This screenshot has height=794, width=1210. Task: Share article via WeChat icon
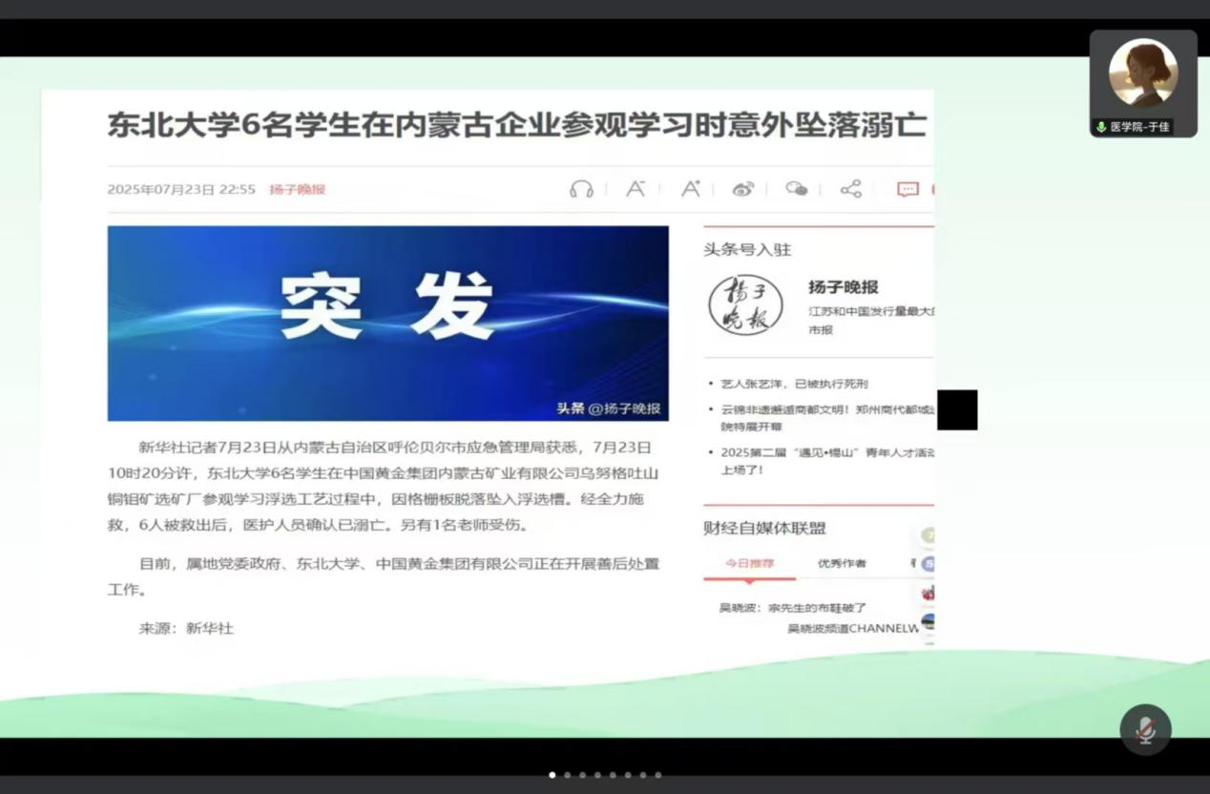tap(796, 189)
